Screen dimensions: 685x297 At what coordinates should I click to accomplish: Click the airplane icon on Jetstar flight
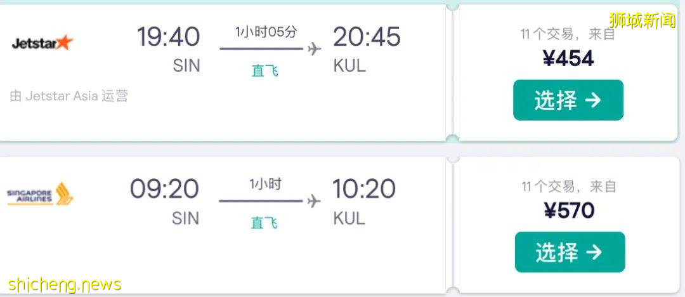[x=313, y=49]
